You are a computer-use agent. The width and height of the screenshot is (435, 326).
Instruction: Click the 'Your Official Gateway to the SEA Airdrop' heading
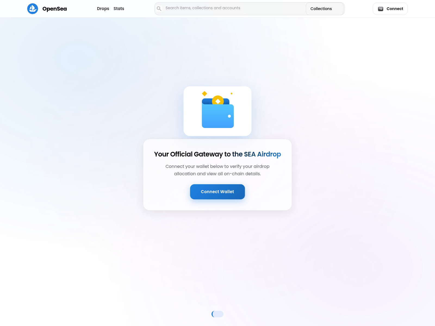[x=217, y=154]
